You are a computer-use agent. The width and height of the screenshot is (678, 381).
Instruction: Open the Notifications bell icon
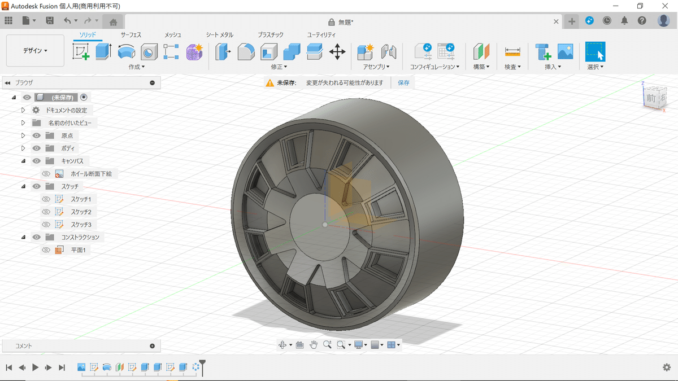[x=624, y=21]
